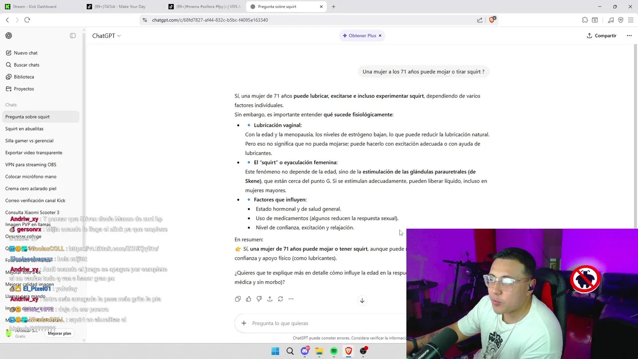Click the share icon under the response
Screen dimensions: 638x359
coord(270,299)
